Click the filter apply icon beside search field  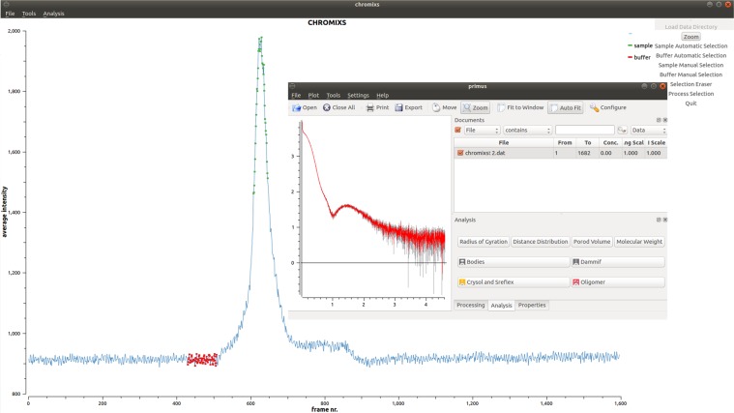[x=622, y=131]
